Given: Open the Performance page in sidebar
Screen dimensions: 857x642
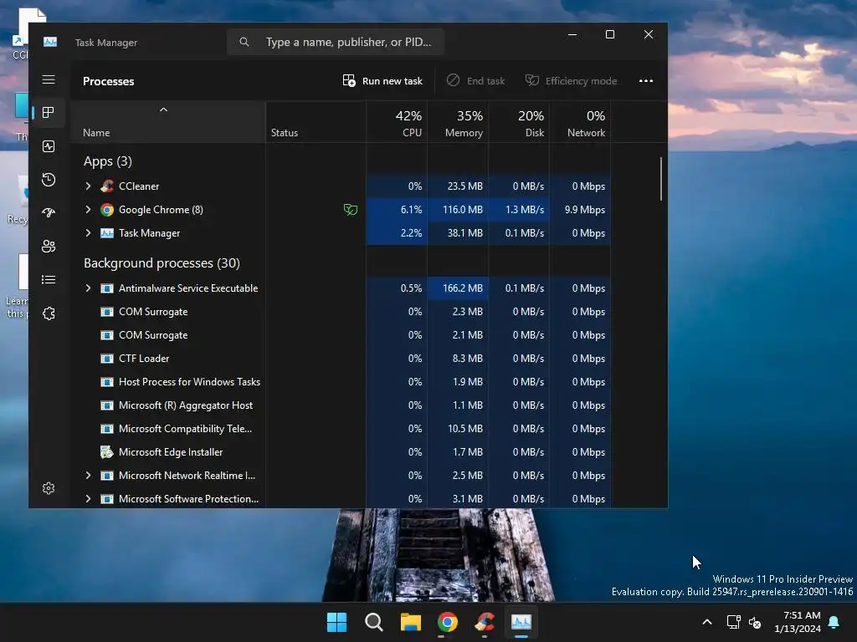Looking at the screenshot, I should pyautogui.click(x=49, y=146).
